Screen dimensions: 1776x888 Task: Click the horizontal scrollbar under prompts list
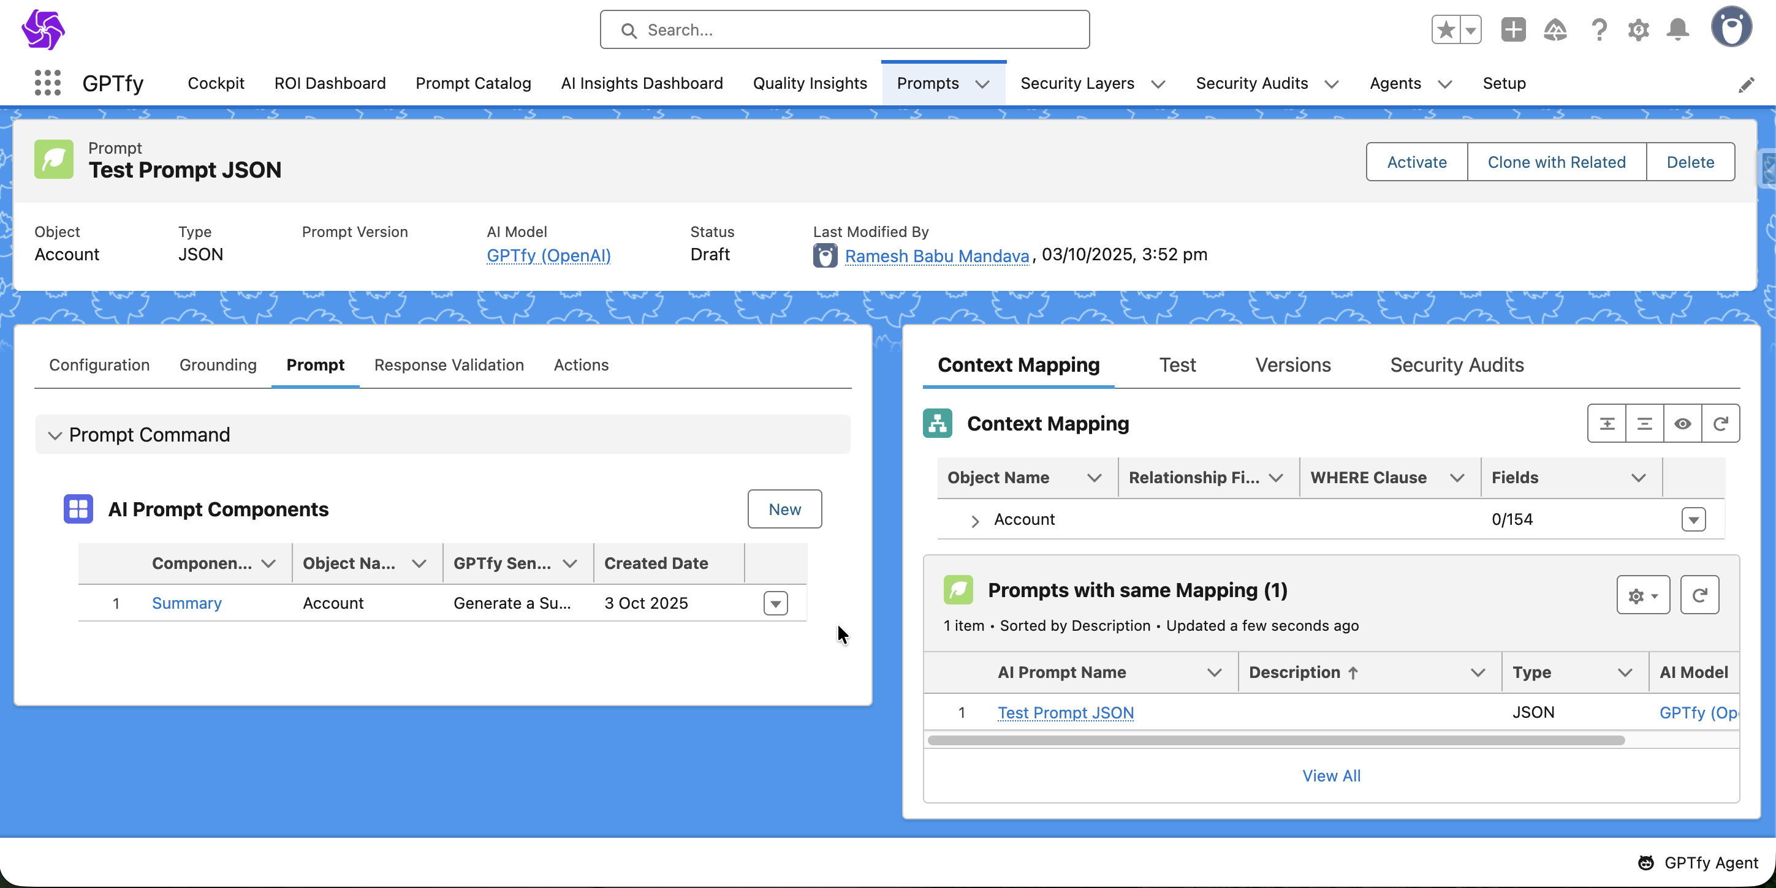1275,740
